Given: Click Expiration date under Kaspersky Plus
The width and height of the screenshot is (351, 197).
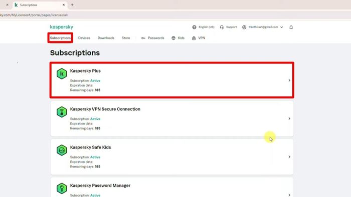Looking at the screenshot, I should click(81, 85).
